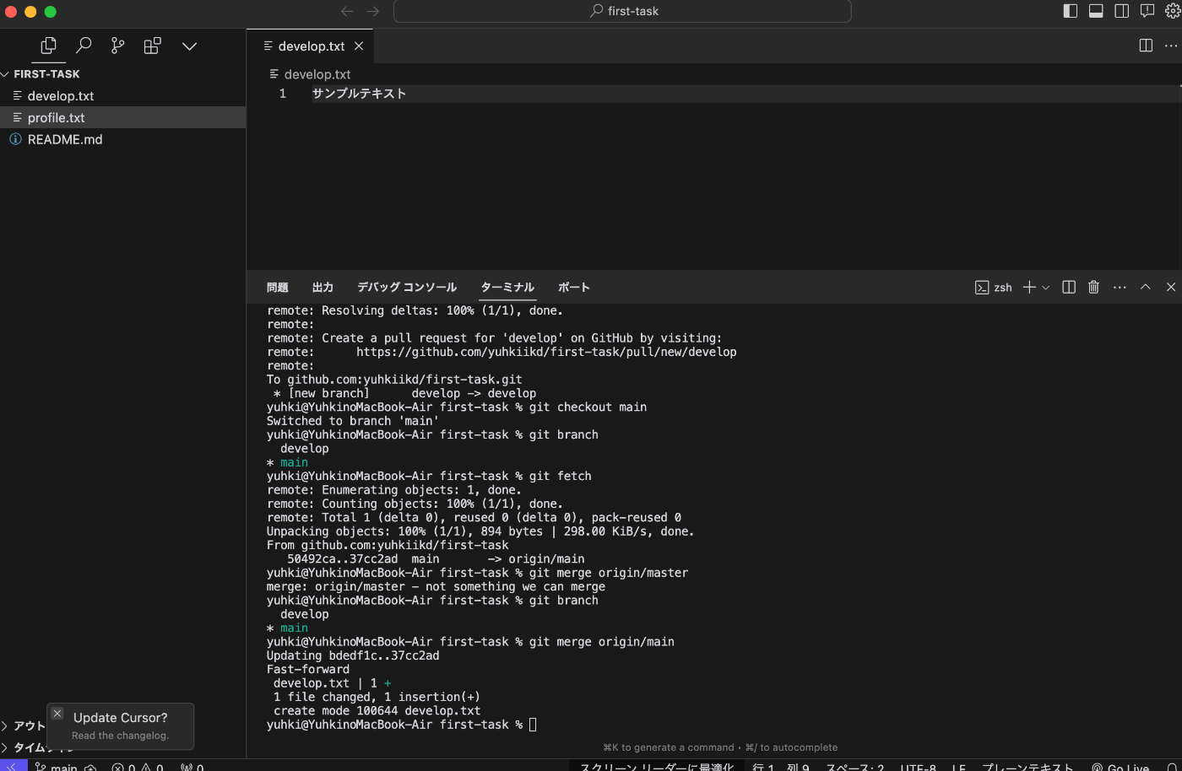Open Cursor settings gear icon
Image resolution: width=1182 pixels, height=771 pixels.
pyautogui.click(x=1173, y=11)
